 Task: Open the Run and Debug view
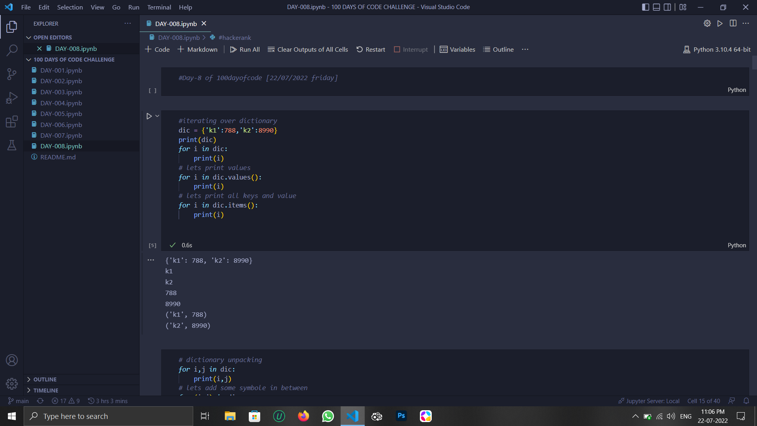(x=12, y=97)
